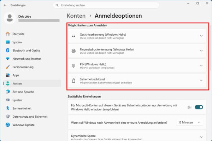Click the Konten breadcrumb link
Viewport: 212px width, 141px height.
tap(76, 16)
